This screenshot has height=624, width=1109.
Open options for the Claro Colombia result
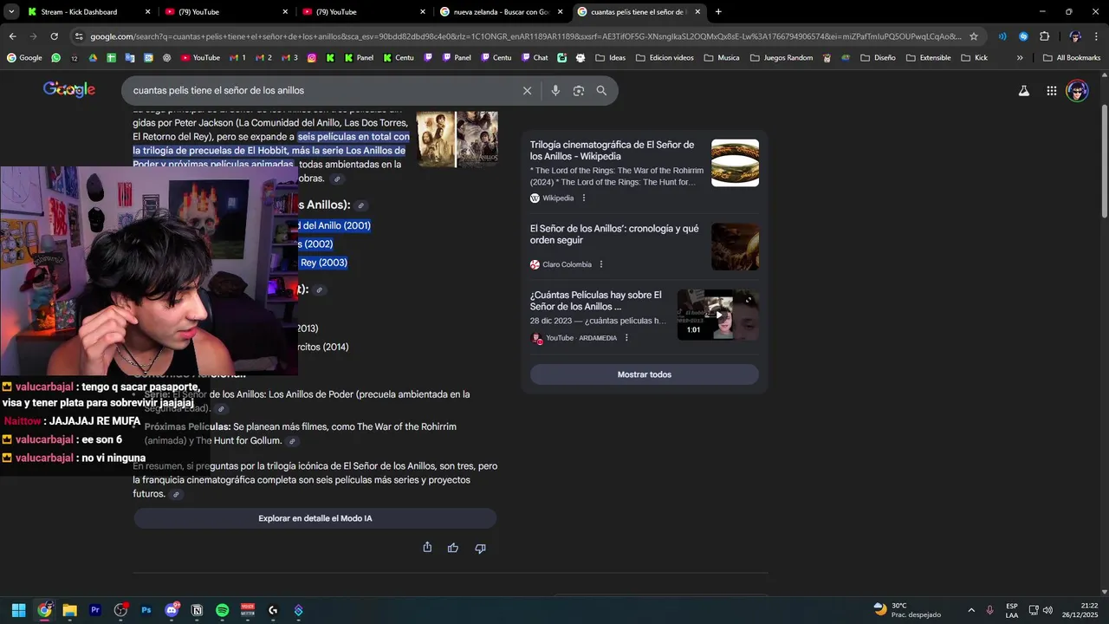[x=601, y=264]
